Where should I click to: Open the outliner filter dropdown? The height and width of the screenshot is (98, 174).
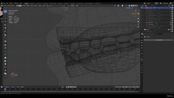tap(169, 5)
